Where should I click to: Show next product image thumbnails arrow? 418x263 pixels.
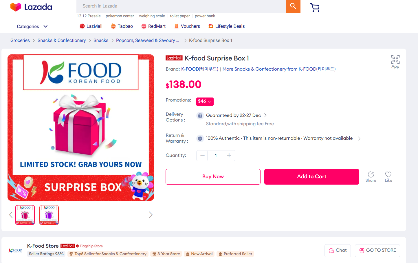point(151,215)
